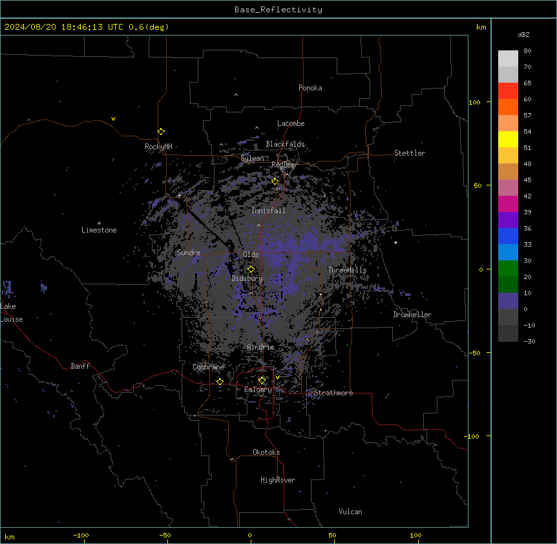The image size is (557, 544).
Task: Click the yellow diamond marker near Didsbury
Action: tap(251, 269)
